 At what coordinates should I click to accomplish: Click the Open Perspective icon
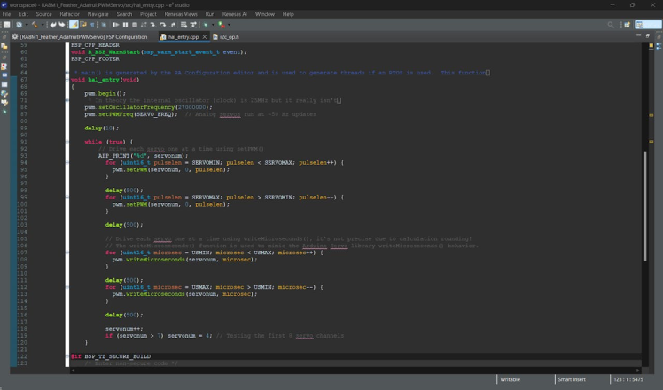[628, 25]
